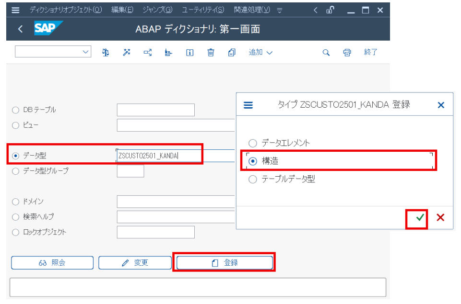Viewport: 461px width, 304px height.
Task: Open ジャンプ menu
Action: [x=157, y=10]
